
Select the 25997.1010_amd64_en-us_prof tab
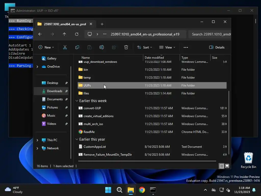coord(64,24)
